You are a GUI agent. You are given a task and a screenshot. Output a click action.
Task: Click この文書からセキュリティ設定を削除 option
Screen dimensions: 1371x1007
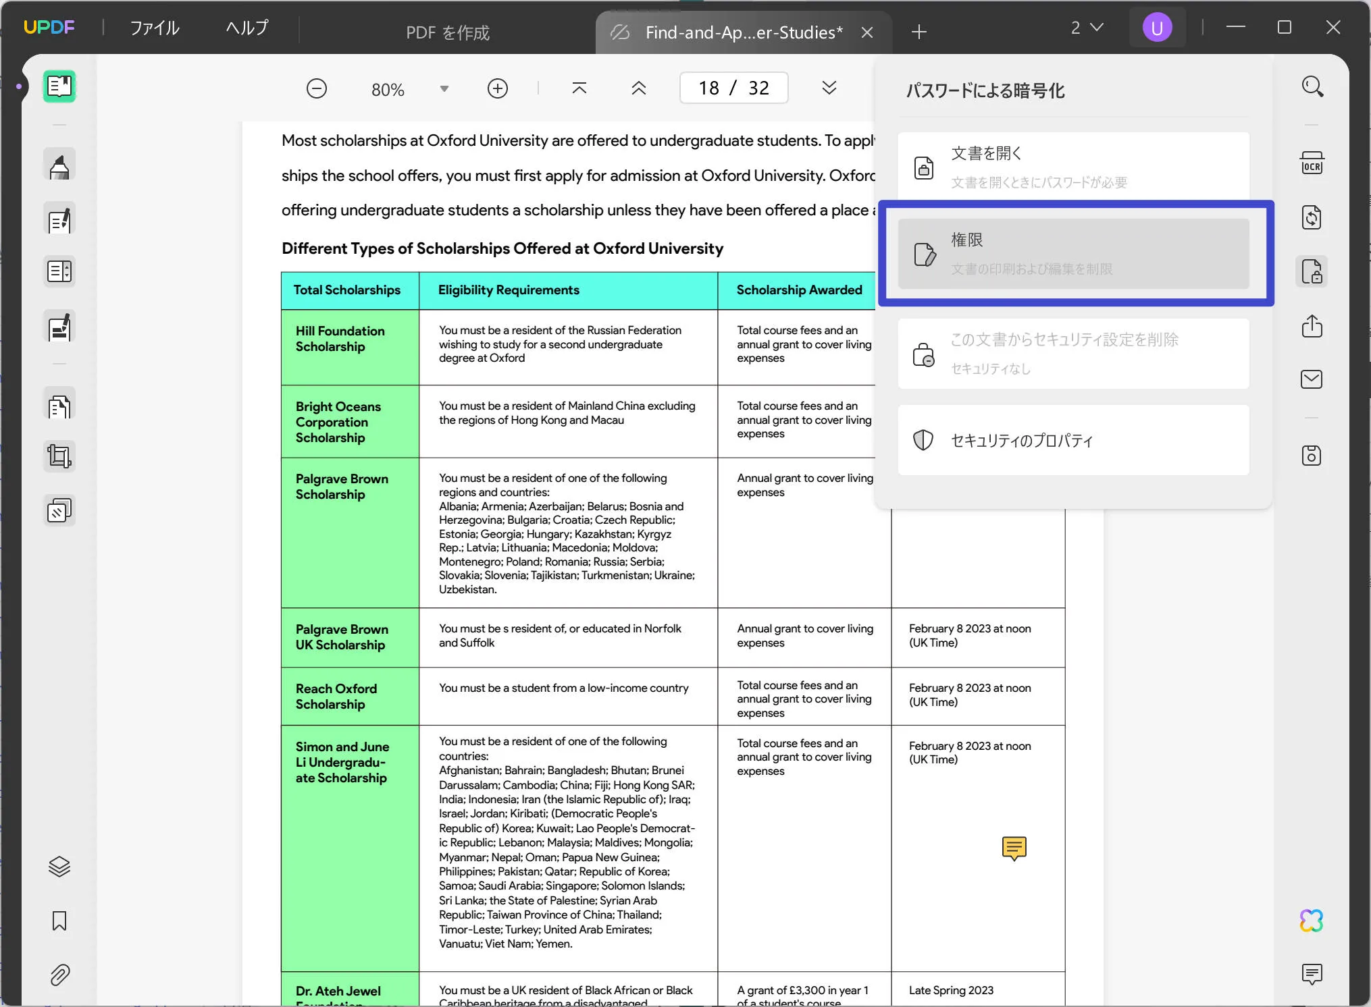click(1074, 353)
